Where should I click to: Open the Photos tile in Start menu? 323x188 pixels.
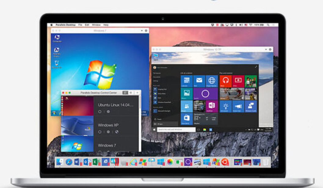187,94
